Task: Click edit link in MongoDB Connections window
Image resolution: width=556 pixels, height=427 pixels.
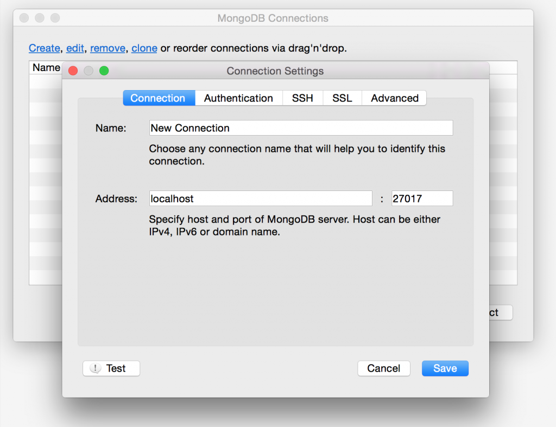Action: (x=75, y=48)
